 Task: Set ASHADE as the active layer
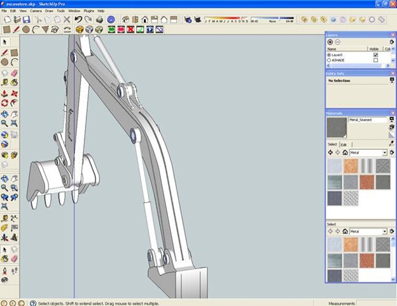(329, 61)
